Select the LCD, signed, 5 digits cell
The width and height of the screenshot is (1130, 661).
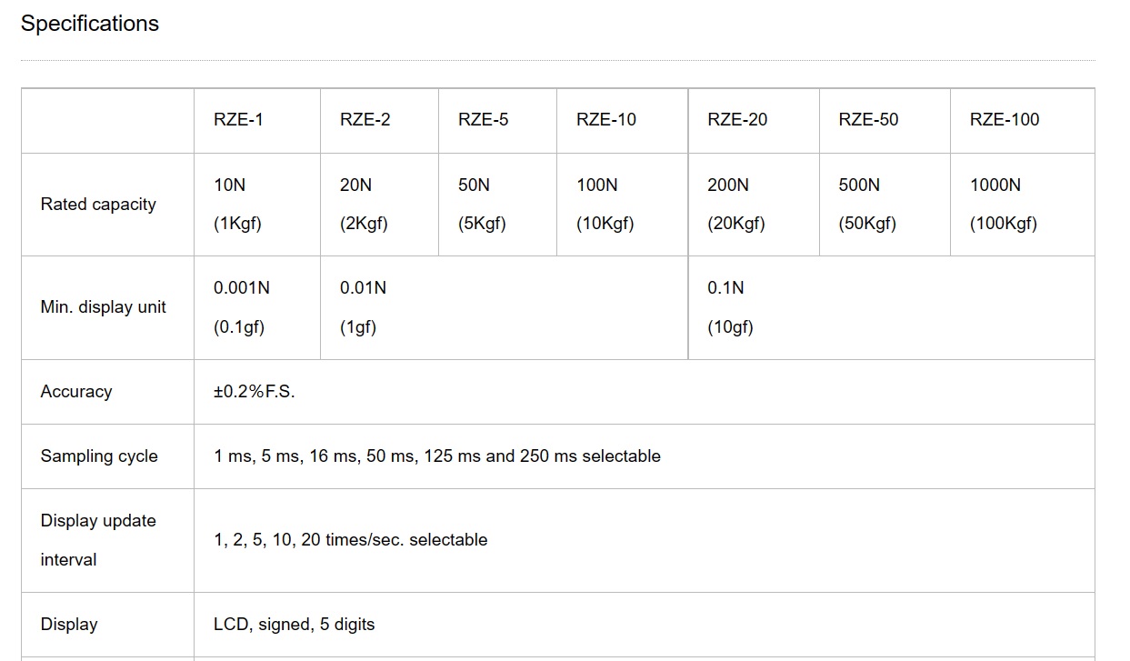[295, 625]
